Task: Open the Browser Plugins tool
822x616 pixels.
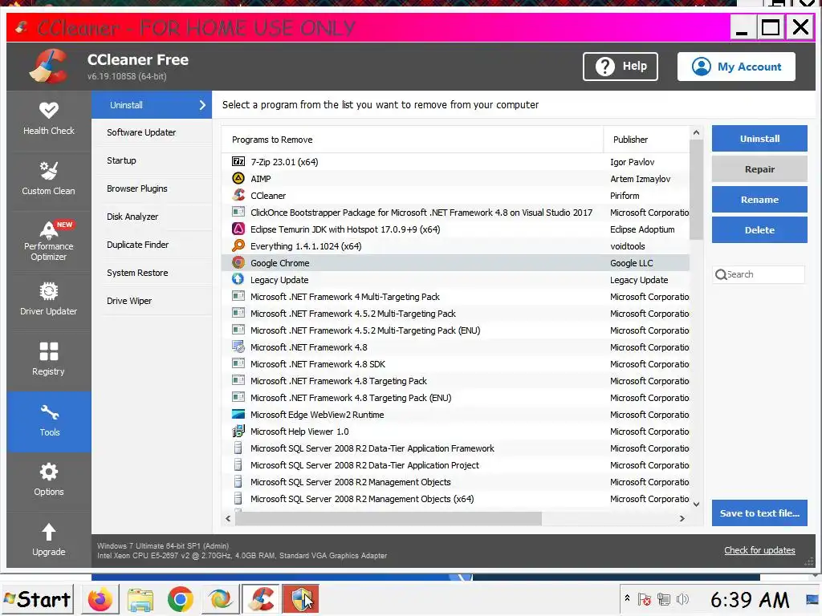Action: coord(152,188)
